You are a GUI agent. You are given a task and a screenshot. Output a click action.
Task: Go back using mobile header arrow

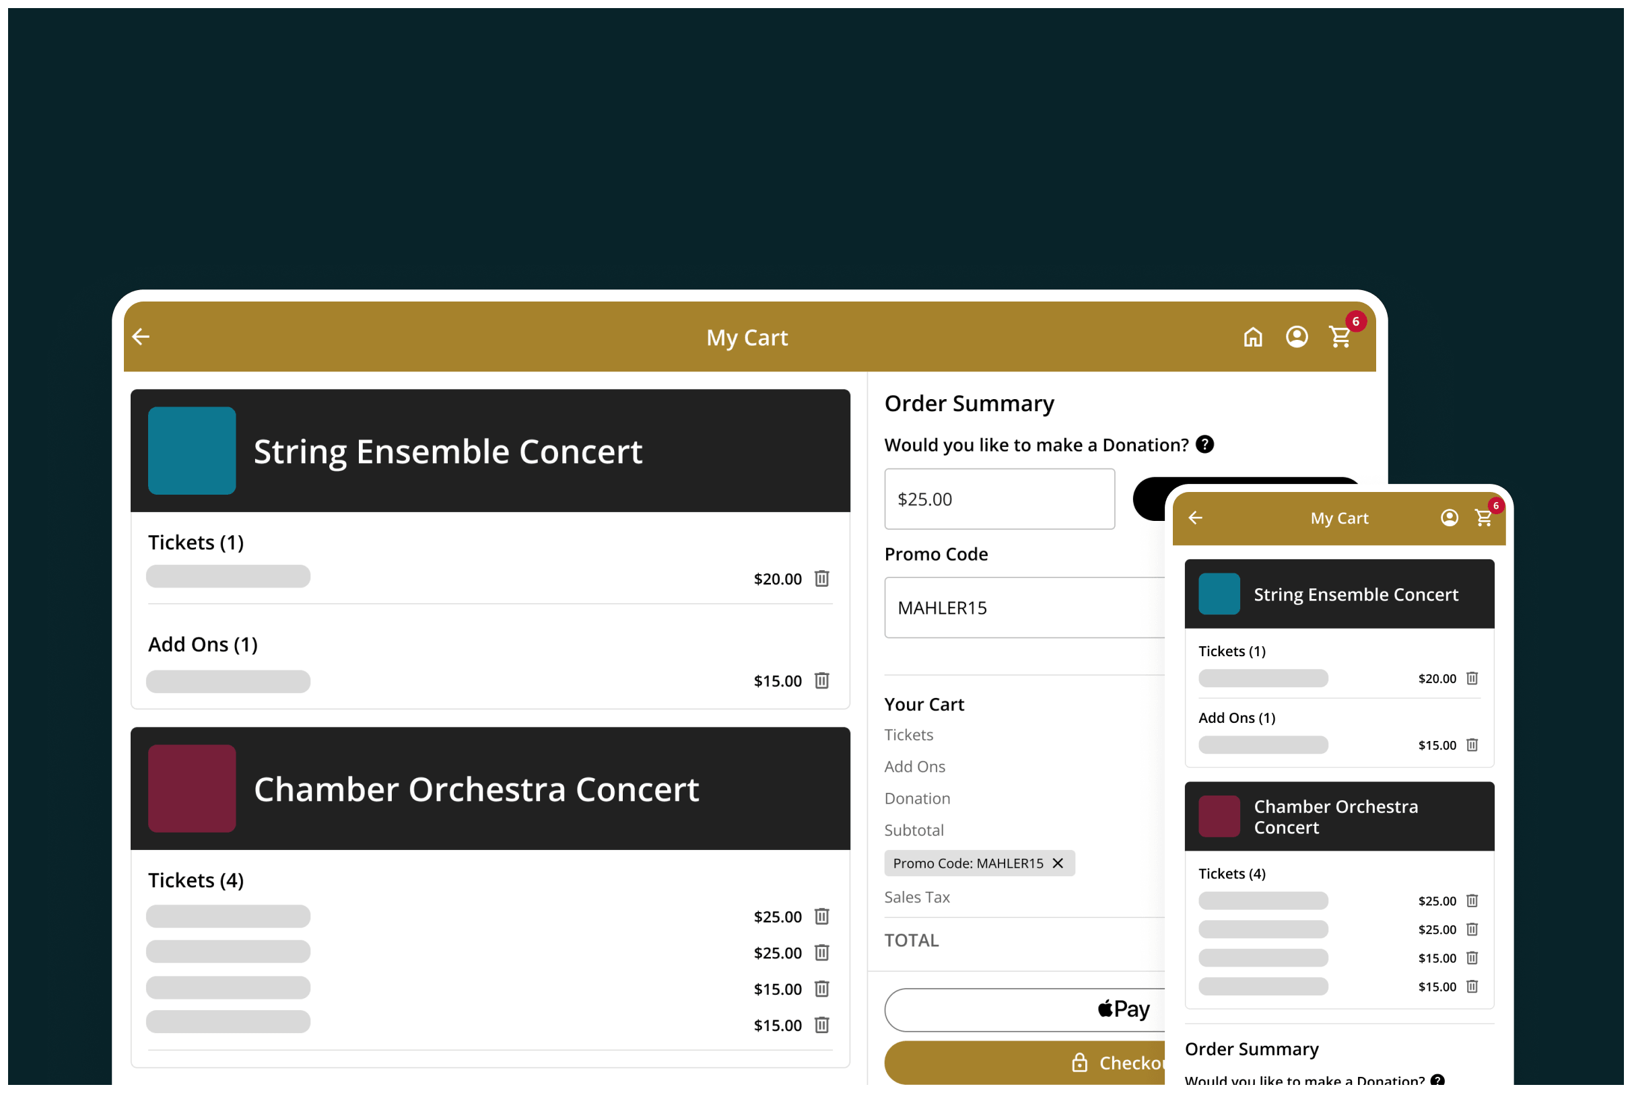[x=1195, y=517]
